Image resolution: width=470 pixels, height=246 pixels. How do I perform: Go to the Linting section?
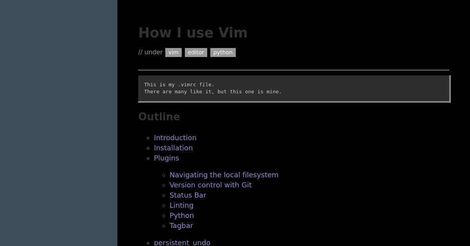[x=181, y=205]
